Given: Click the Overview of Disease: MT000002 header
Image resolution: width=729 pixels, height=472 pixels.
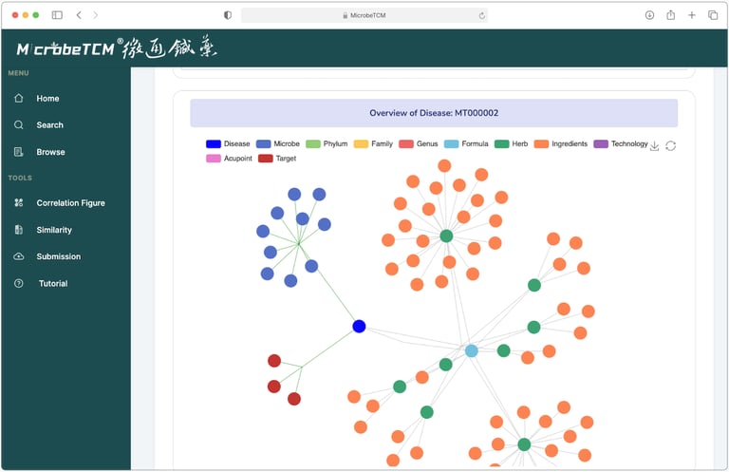Looking at the screenshot, I should (x=434, y=113).
